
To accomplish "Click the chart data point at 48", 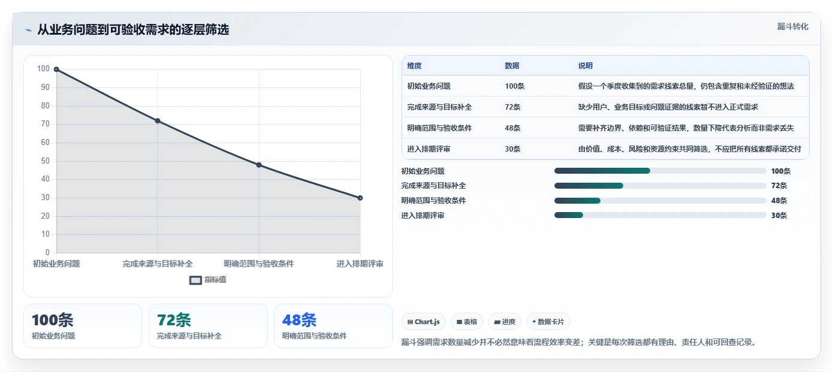I will (259, 165).
